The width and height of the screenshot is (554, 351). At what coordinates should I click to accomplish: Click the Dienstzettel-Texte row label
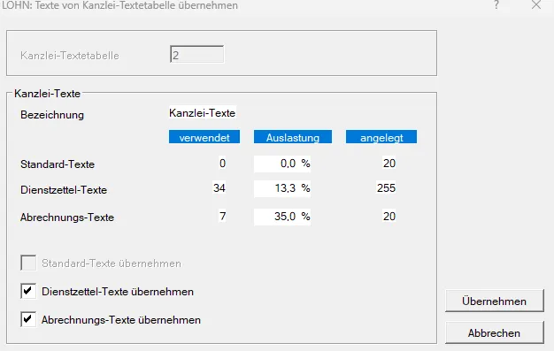point(64,190)
